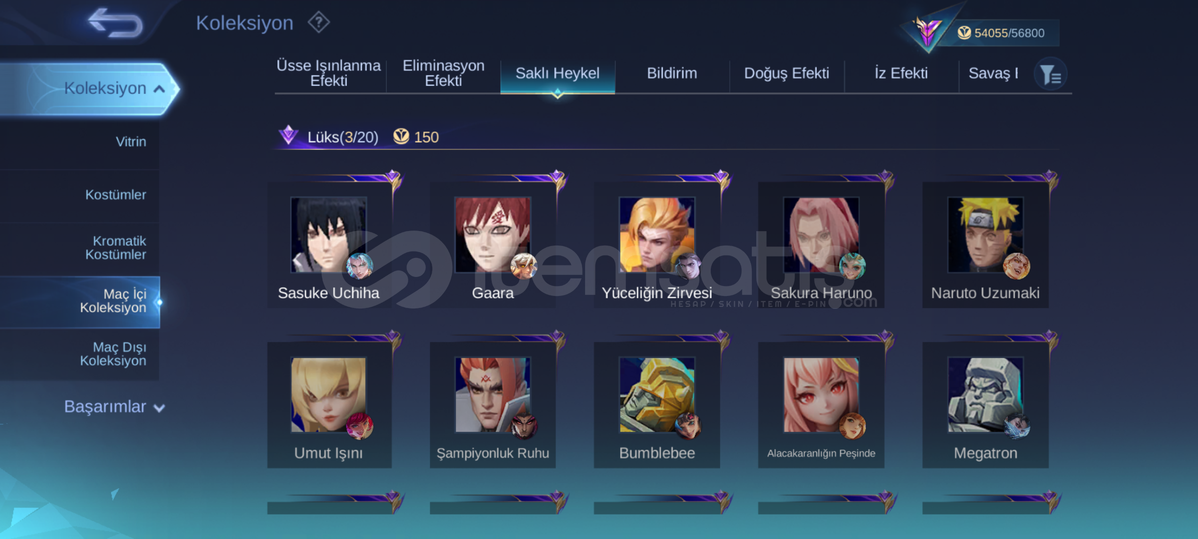1198x539 pixels.
Task: Open the Üsse Işınlanma Efekti tab
Action: (x=328, y=73)
